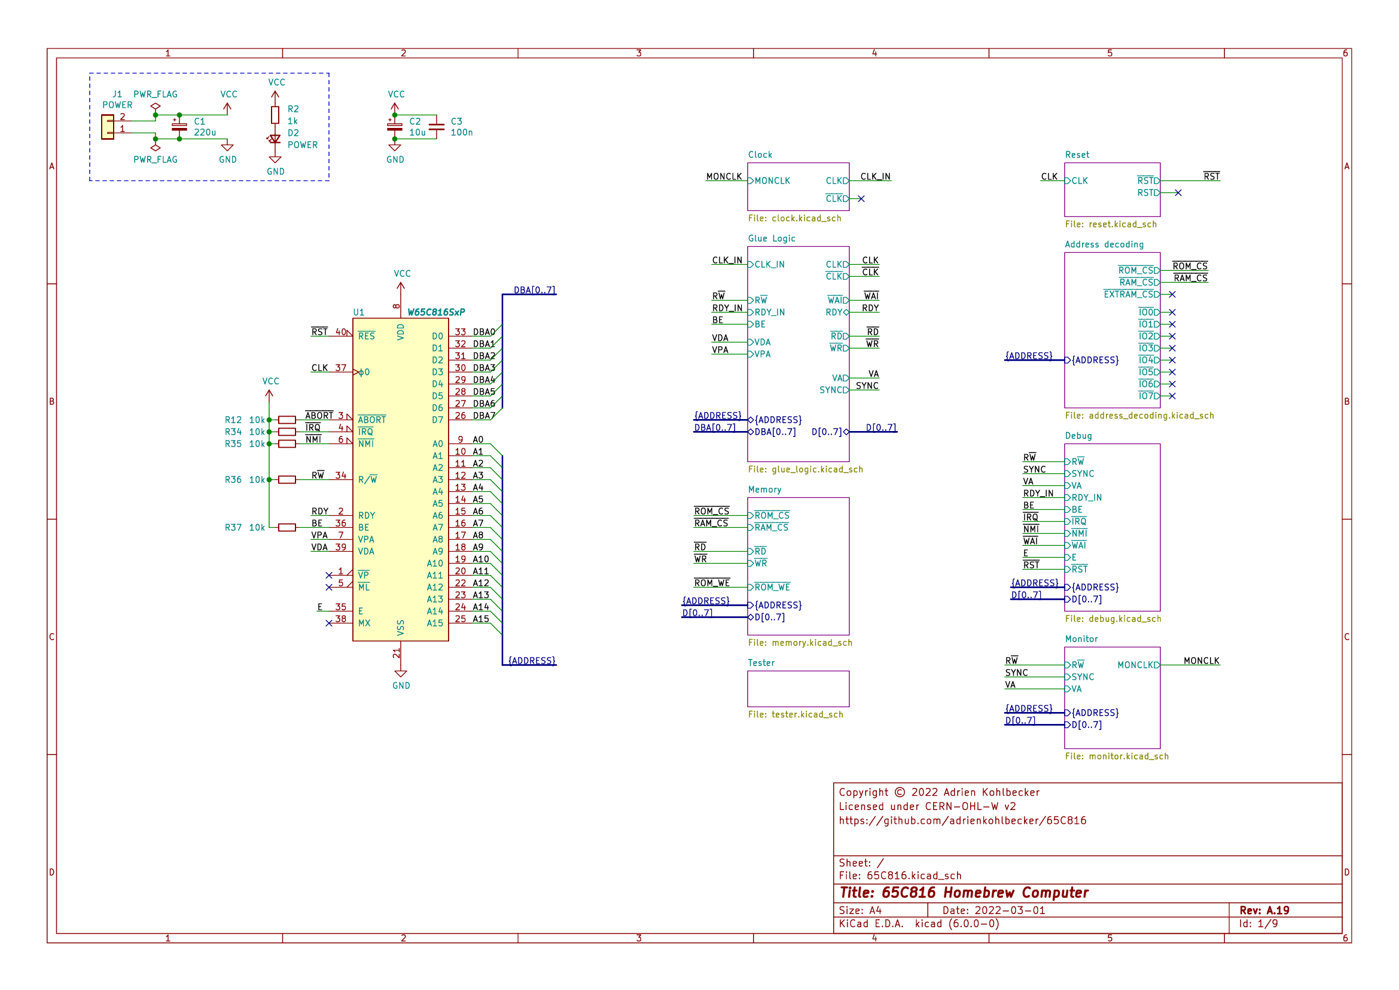Select the R36 10k resistor symbol

[287, 480]
